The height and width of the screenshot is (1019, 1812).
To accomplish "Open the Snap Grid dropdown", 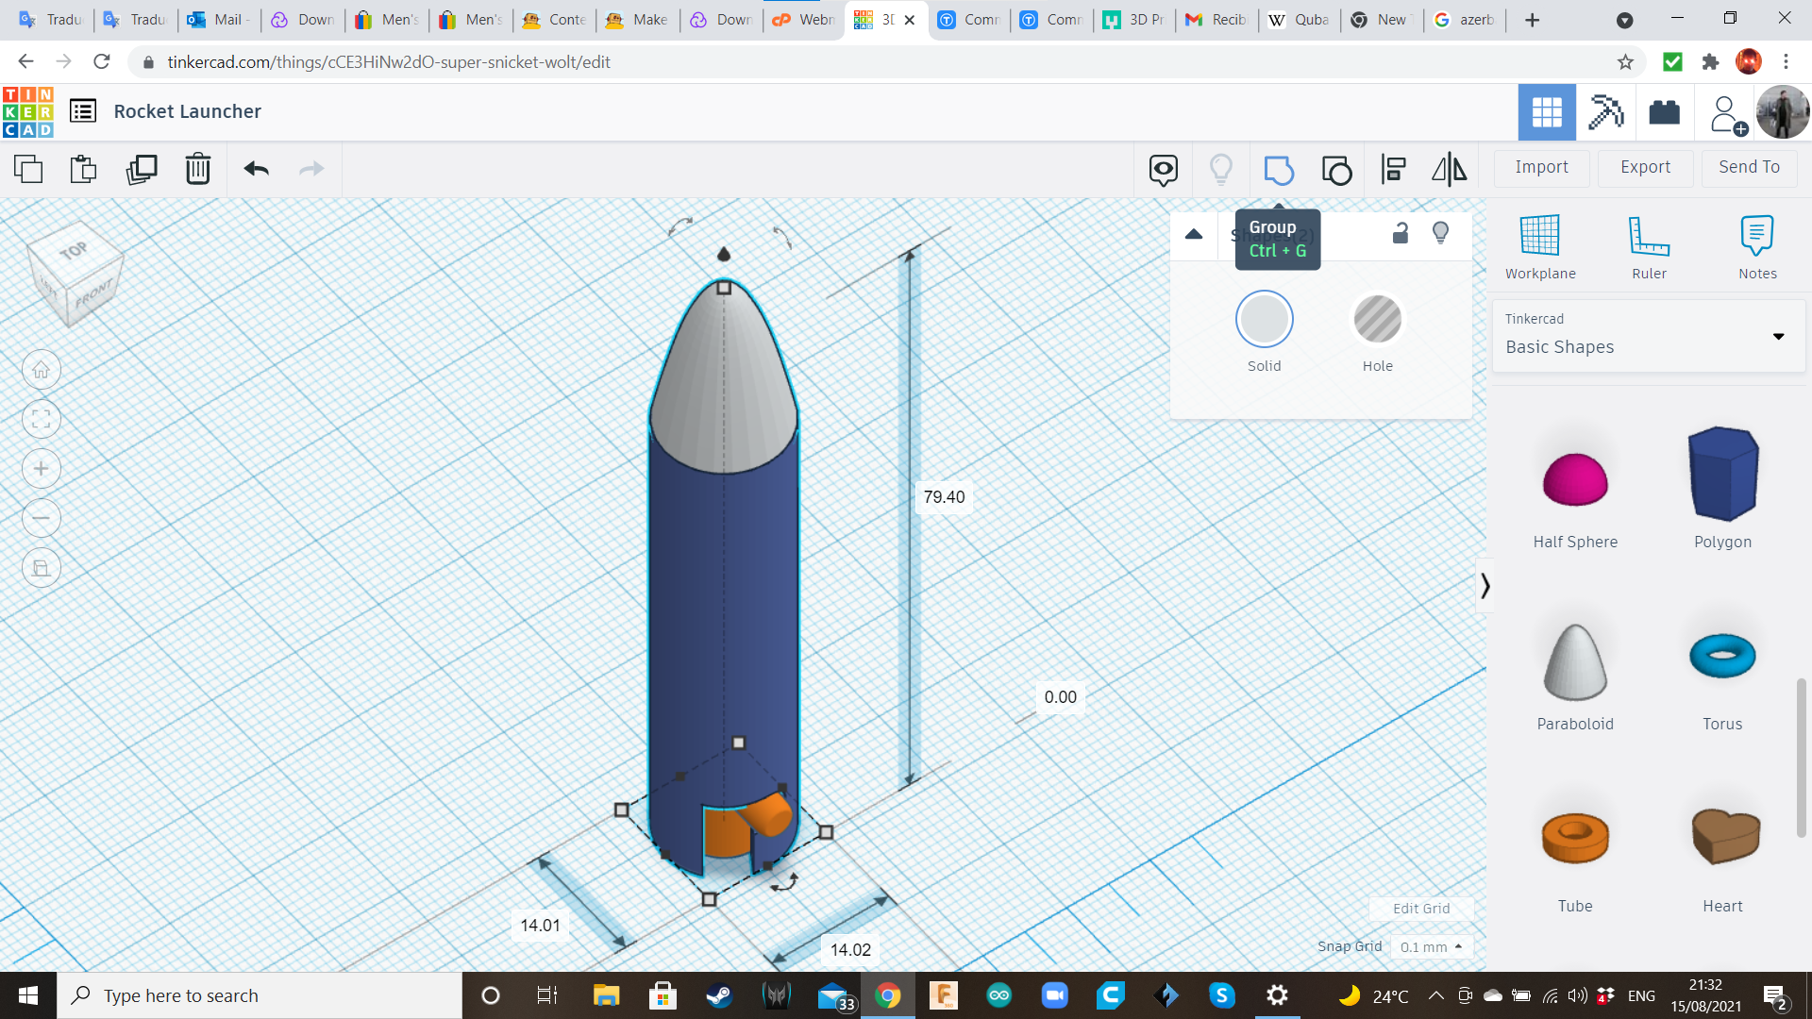I will pos(1431,946).
